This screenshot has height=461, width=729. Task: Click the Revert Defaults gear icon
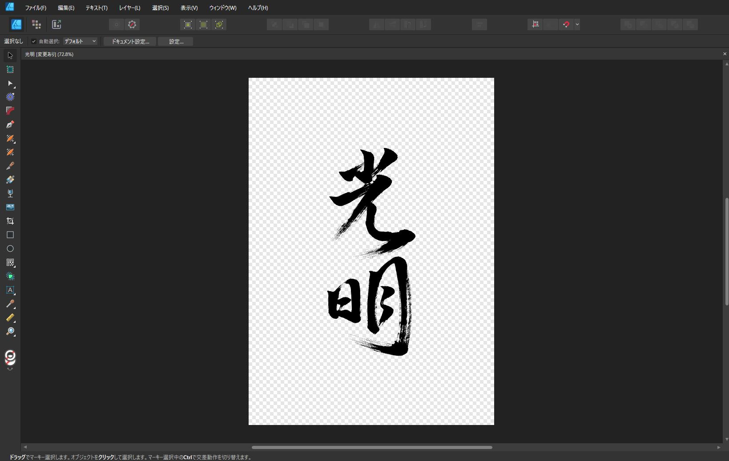[x=132, y=24]
